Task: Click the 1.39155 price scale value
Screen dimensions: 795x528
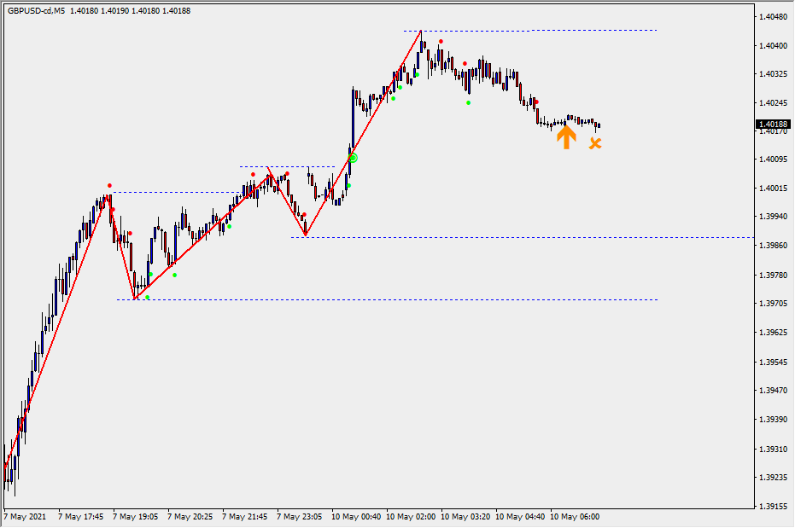Action: pos(772,506)
